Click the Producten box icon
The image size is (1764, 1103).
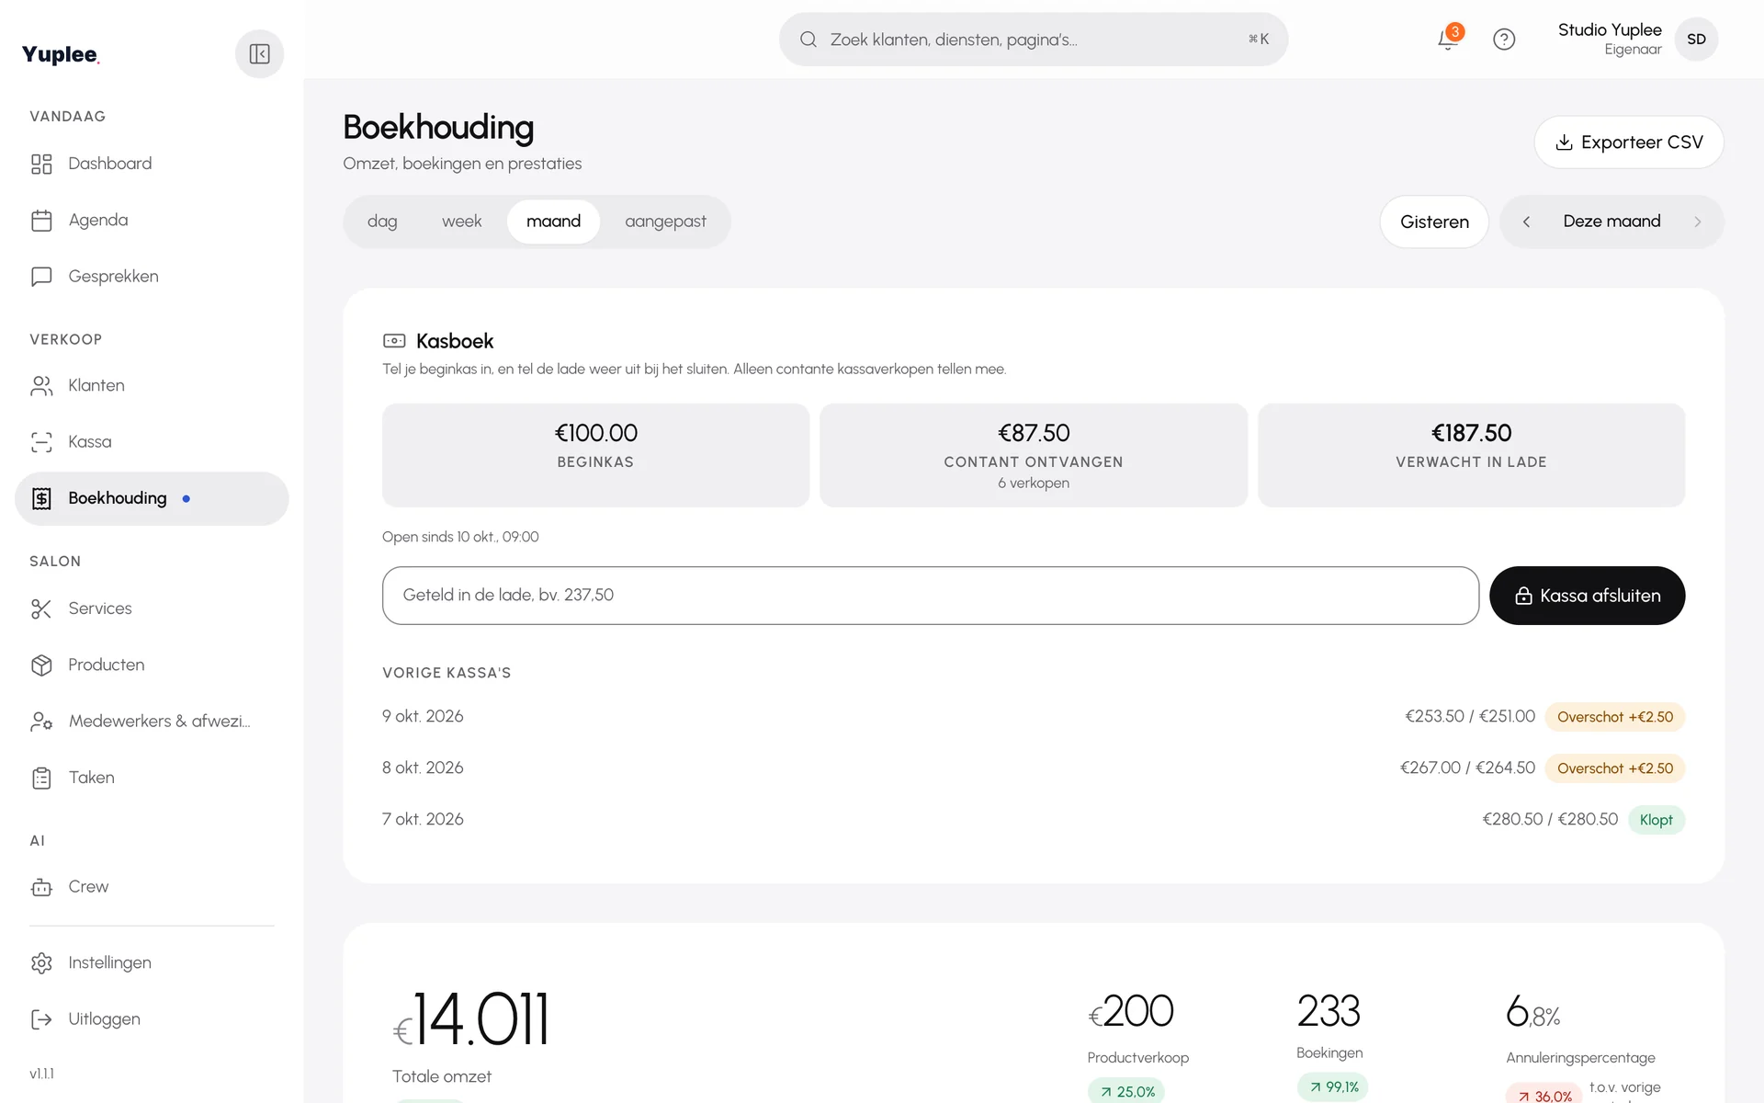pos(41,665)
